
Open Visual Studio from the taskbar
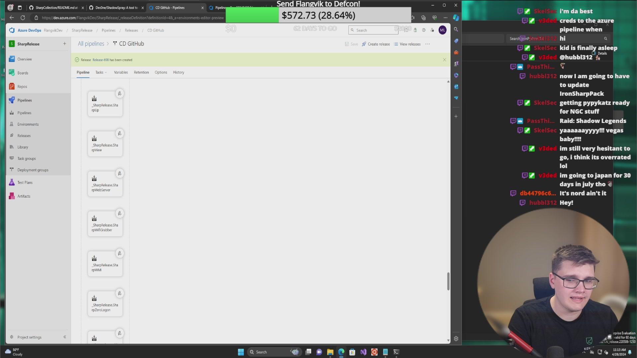pyautogui.click(x=363, y=352)
